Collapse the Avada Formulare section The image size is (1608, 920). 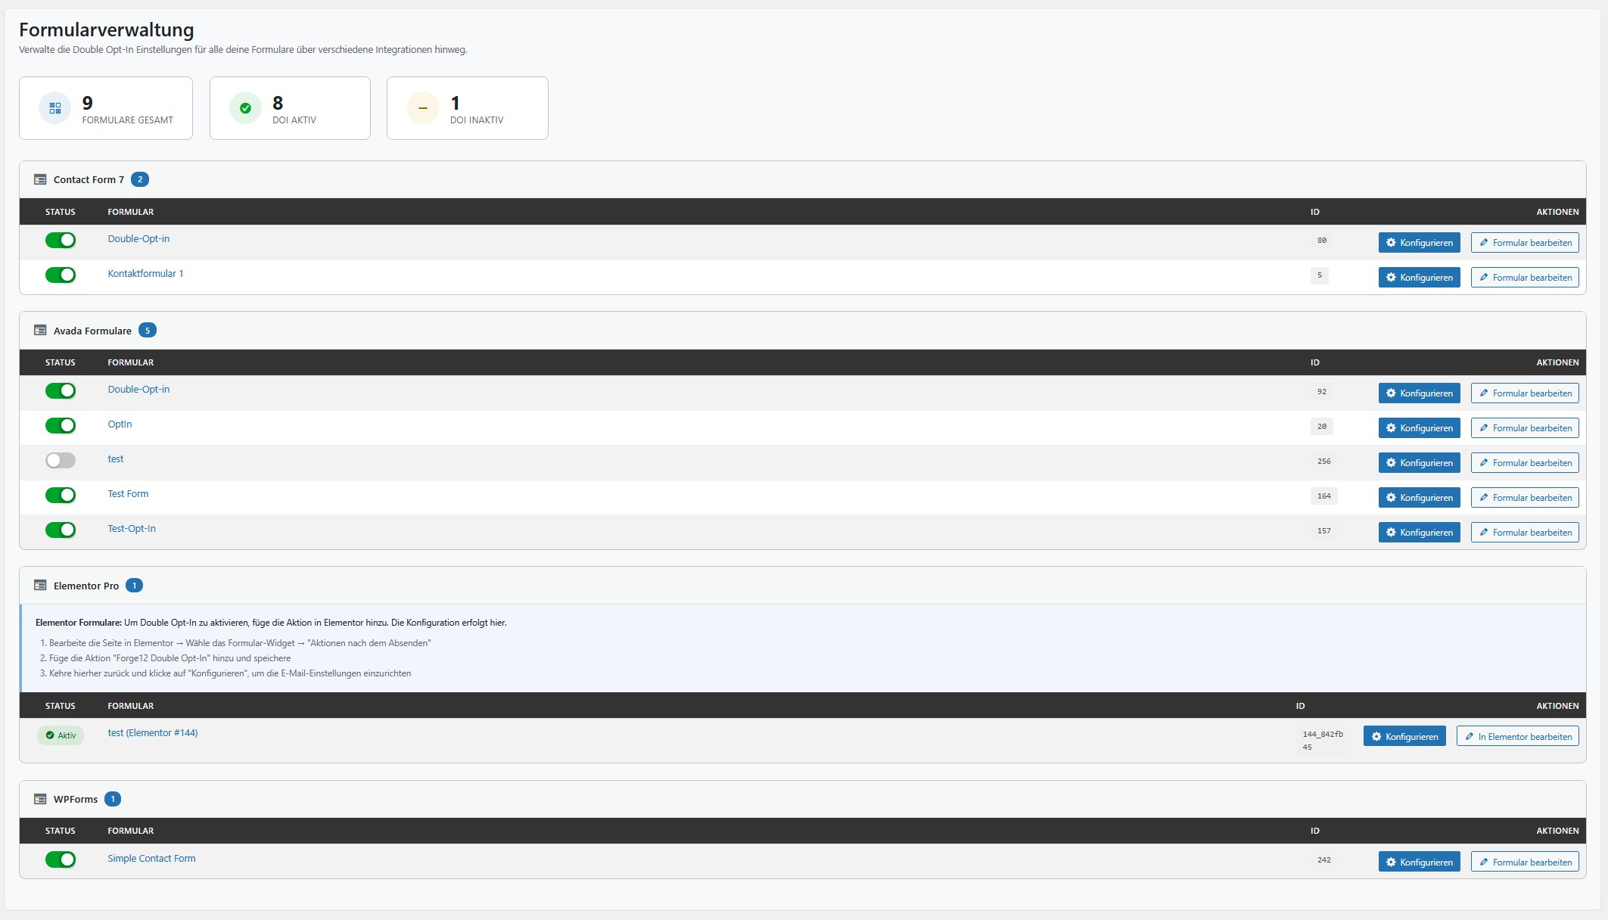95,330
